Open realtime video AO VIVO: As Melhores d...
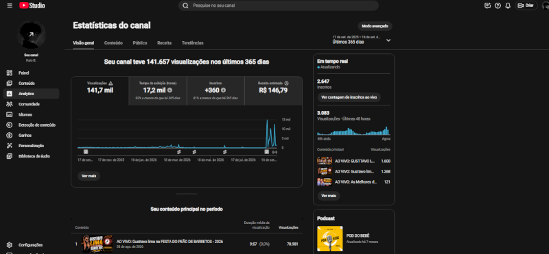The image size is (549, 254). 353,181
